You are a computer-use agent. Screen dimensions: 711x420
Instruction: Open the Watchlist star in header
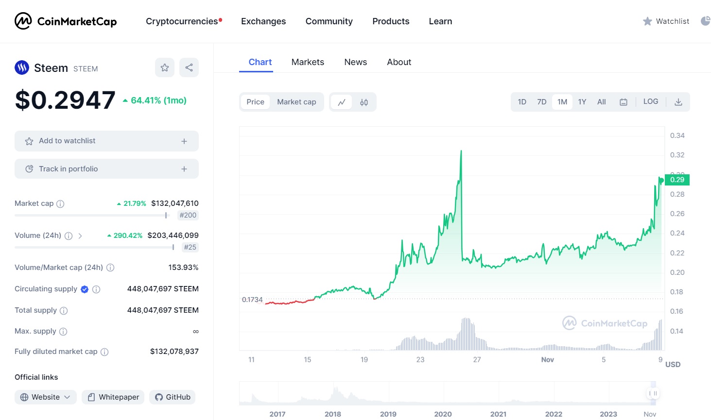point(647,21)
